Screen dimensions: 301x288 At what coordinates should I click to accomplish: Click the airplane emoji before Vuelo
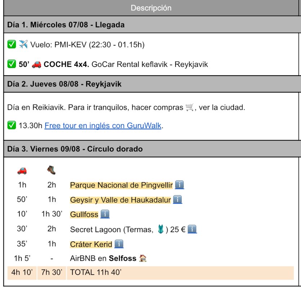pos(23,44)
